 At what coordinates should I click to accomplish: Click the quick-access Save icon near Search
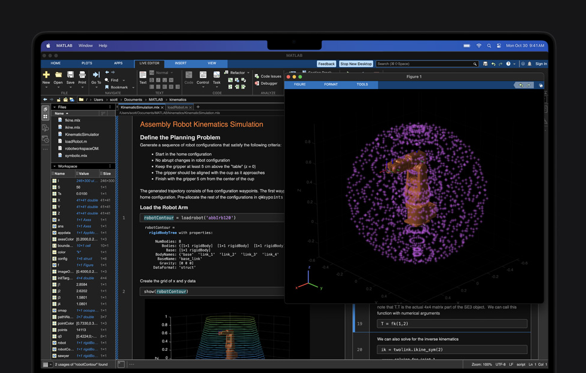(485, 64)
